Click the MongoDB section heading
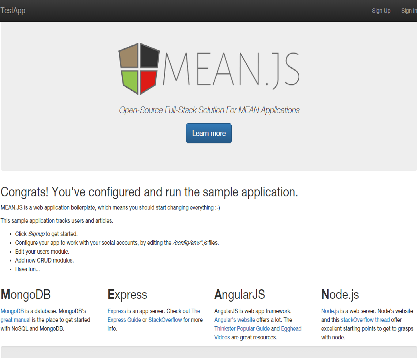This screenshot has width=417, height=358. 25,295
